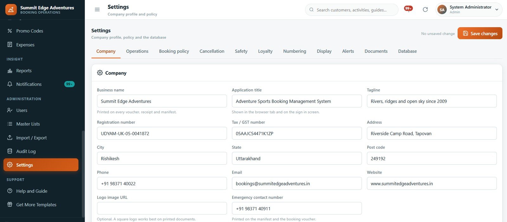Switch to the Booking policy tab
The height and width of the screenshot is (222, 507).
point(174,51)
